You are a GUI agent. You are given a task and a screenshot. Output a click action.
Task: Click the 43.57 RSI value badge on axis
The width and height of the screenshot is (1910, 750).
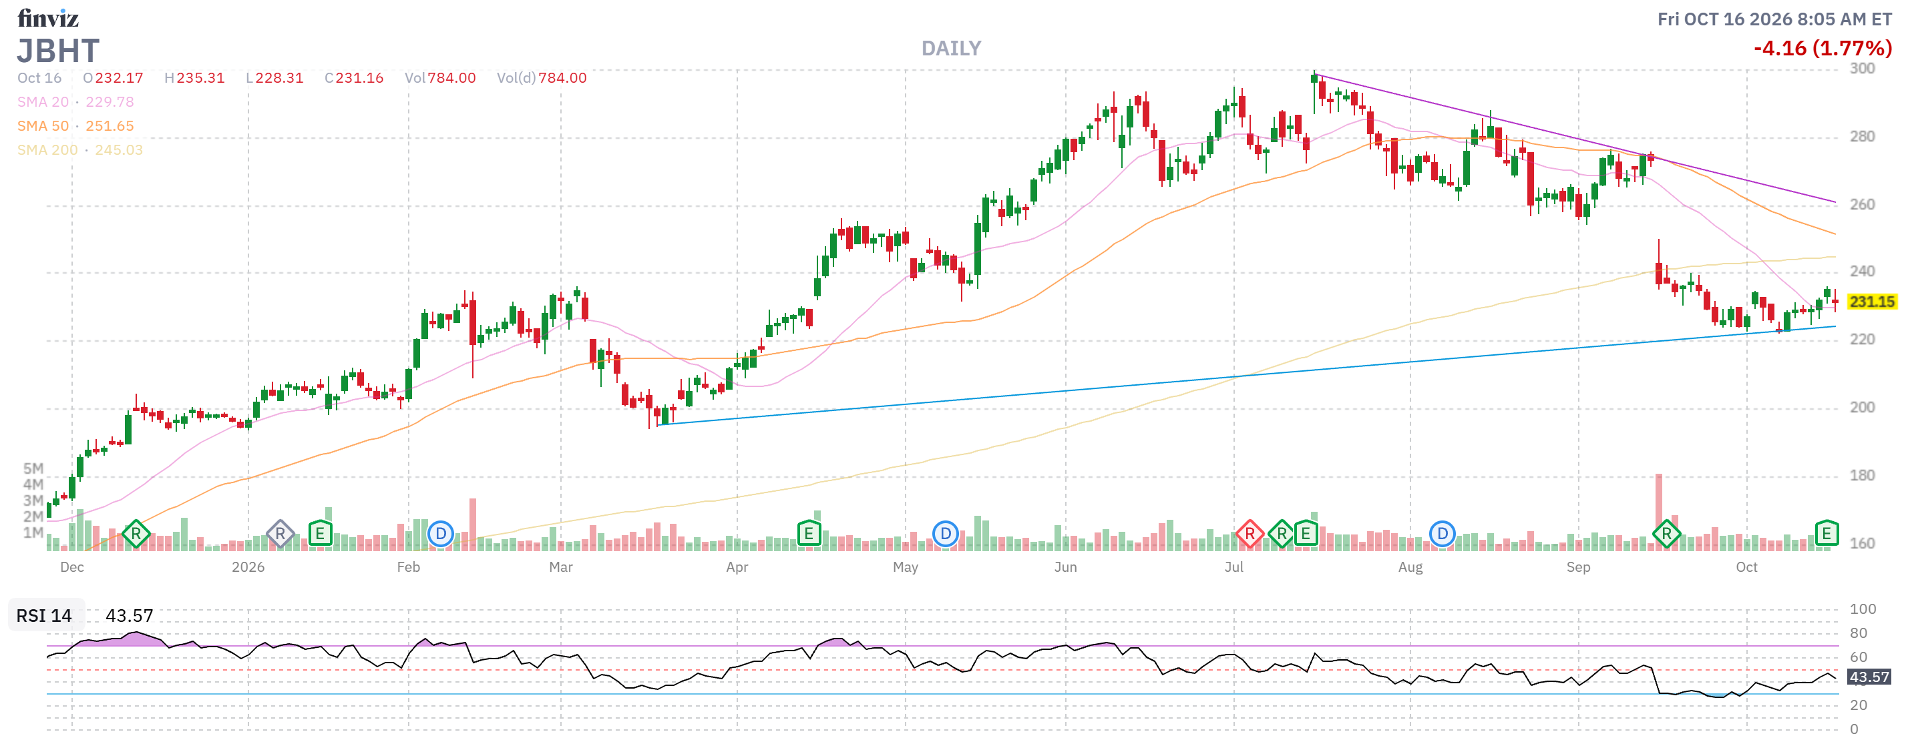(x=1869, y=677)
